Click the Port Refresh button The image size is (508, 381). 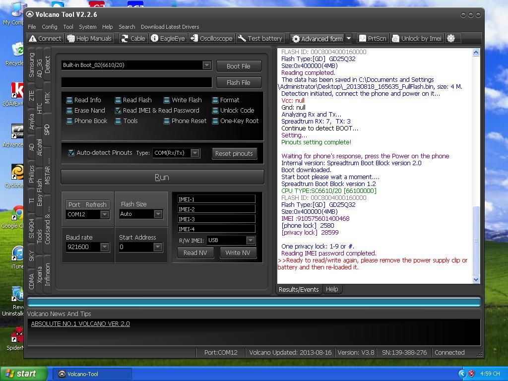pos(87,204)
